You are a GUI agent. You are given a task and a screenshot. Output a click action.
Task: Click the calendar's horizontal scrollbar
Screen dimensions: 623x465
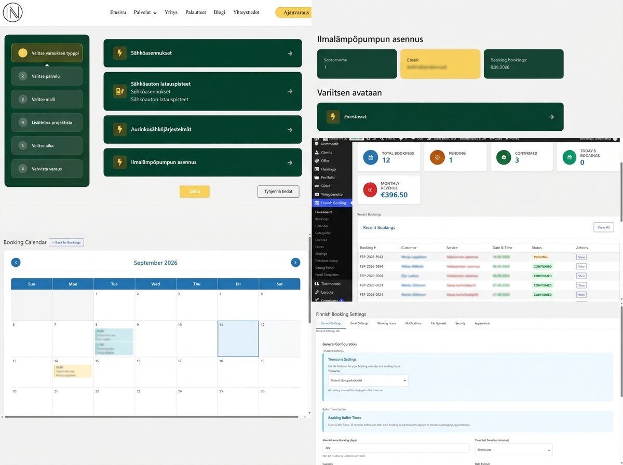click(x=151, y=417)
